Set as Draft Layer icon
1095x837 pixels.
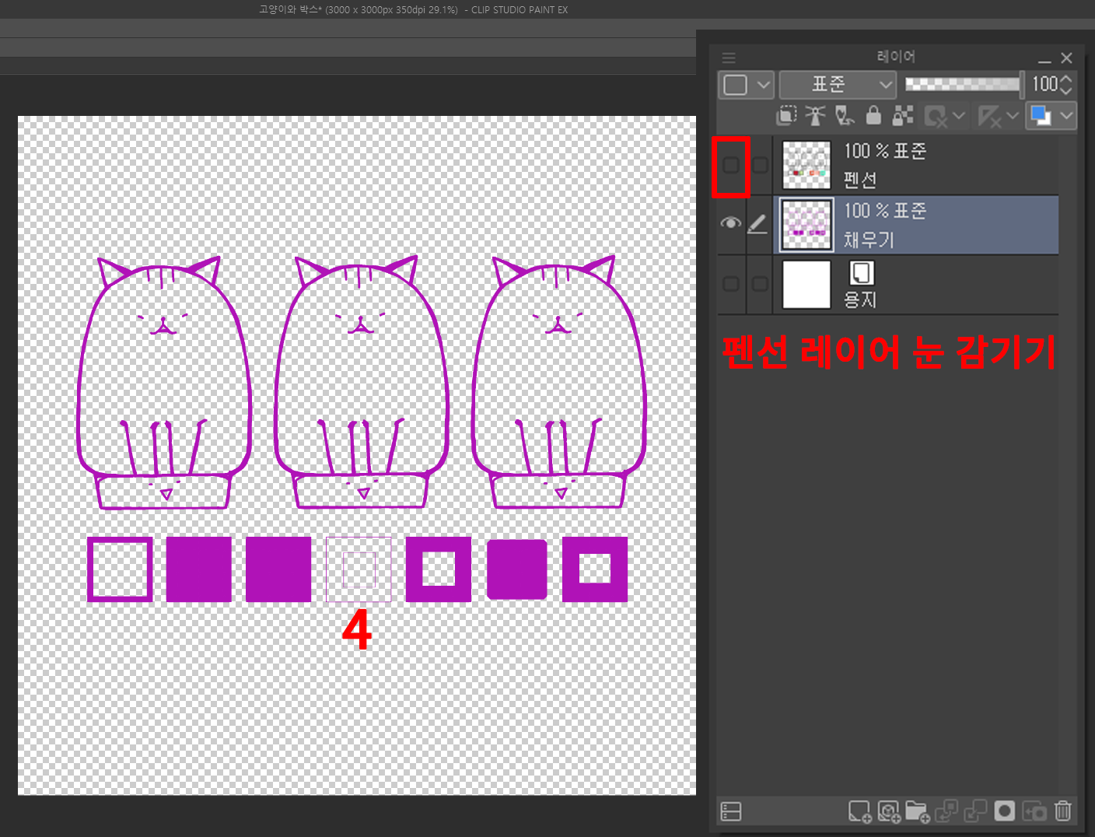845,116
